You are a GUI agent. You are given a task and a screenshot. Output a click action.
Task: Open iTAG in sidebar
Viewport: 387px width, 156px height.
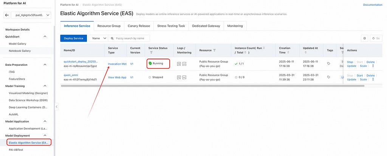tap(12, 72)
